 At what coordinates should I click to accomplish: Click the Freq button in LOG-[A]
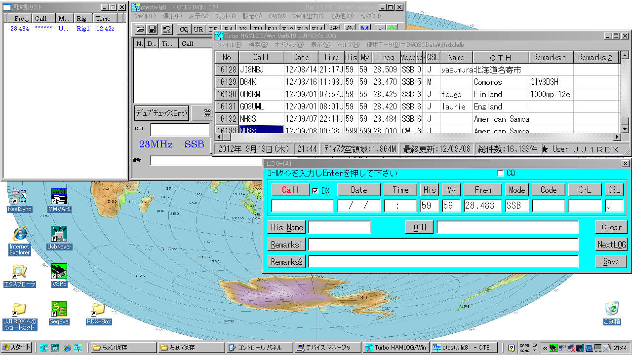483,190
